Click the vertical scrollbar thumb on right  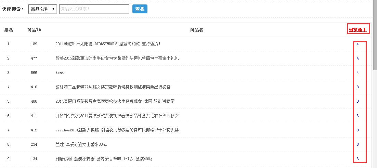375,21
